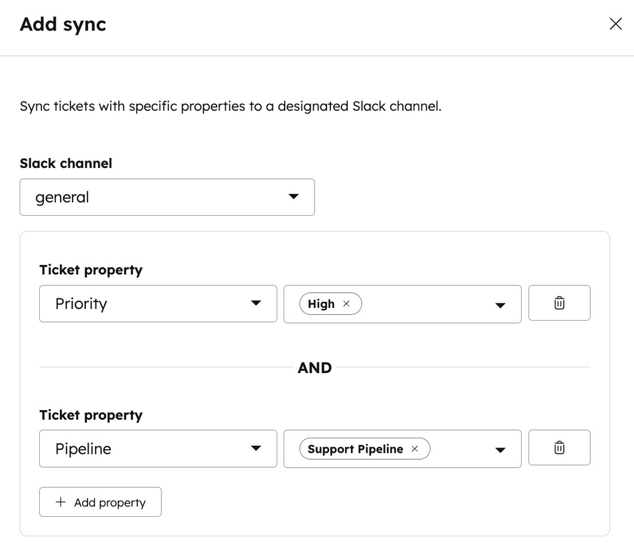
Task: Click the plus icon beside Add property
Action: (60, 502)
